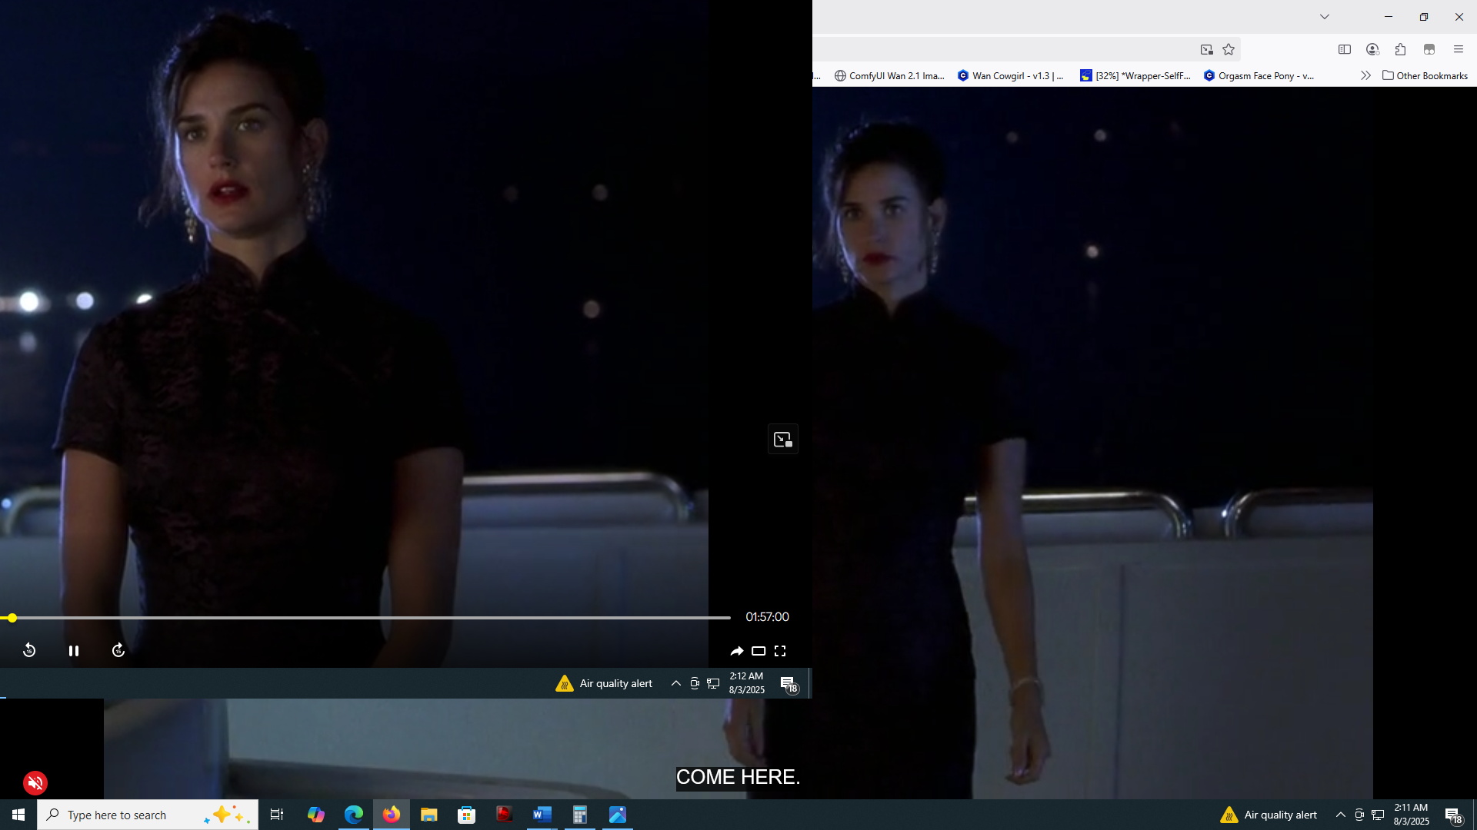Skip forward ten seconds in video
Viewport: 1477px width, 830px height.
point(118,651)
